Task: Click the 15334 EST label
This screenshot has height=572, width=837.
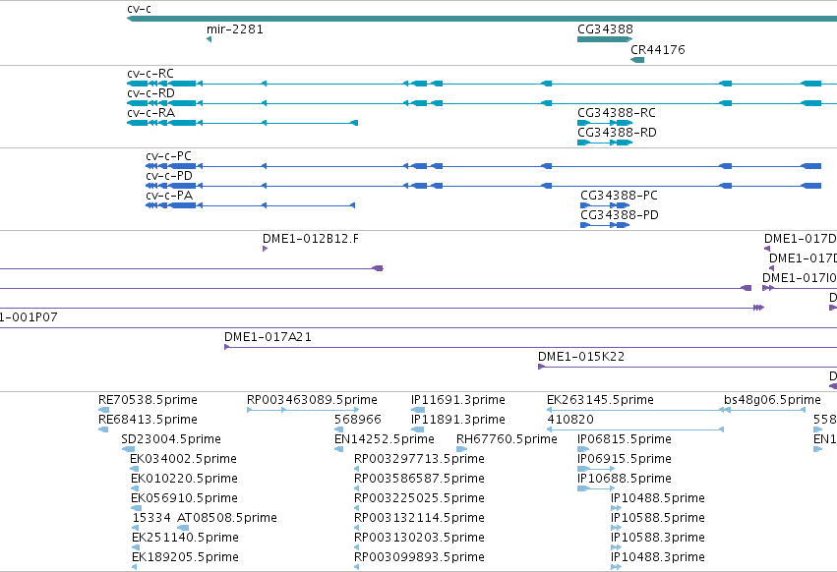Action: pyautogui.click(x=151, y=518)
